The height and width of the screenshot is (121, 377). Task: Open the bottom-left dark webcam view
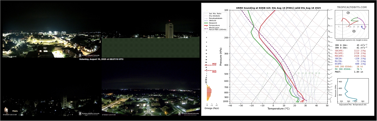coord(51,88)
